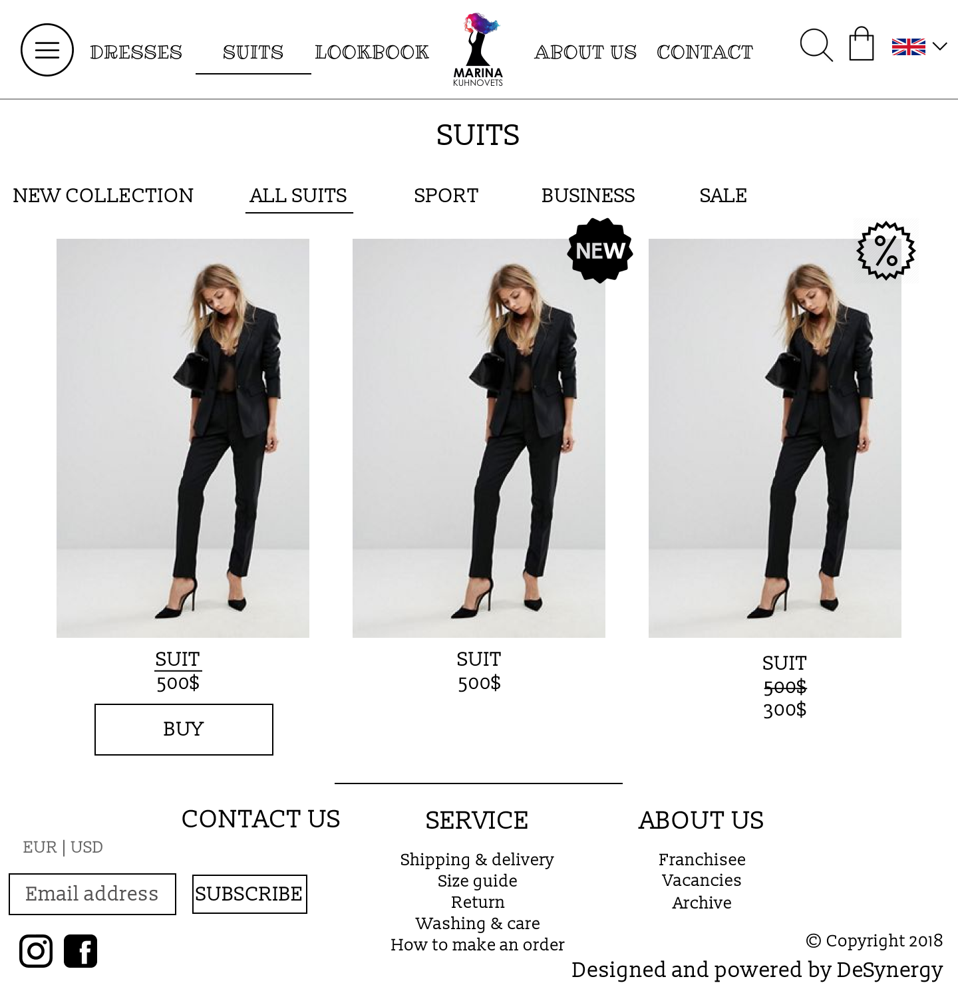Click the BUY button
Image resolution: width=958 pixels, height=991 pixels.
click(184, 730)
